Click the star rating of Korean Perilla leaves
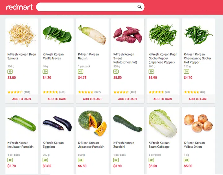223x175 pixels. 50,92
